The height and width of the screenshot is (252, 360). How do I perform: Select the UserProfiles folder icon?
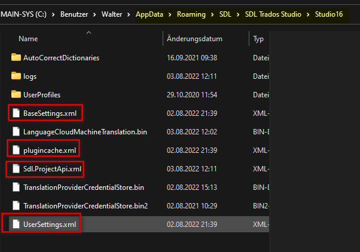click(16, 94)
